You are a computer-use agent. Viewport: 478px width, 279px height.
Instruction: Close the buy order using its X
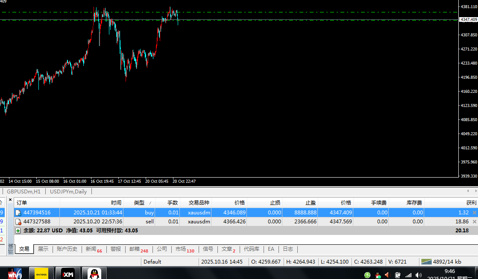point(474,213)
